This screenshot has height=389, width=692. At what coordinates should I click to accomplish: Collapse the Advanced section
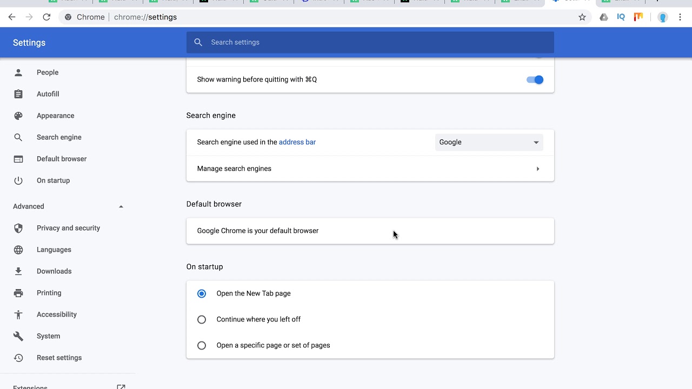[121, 206]
